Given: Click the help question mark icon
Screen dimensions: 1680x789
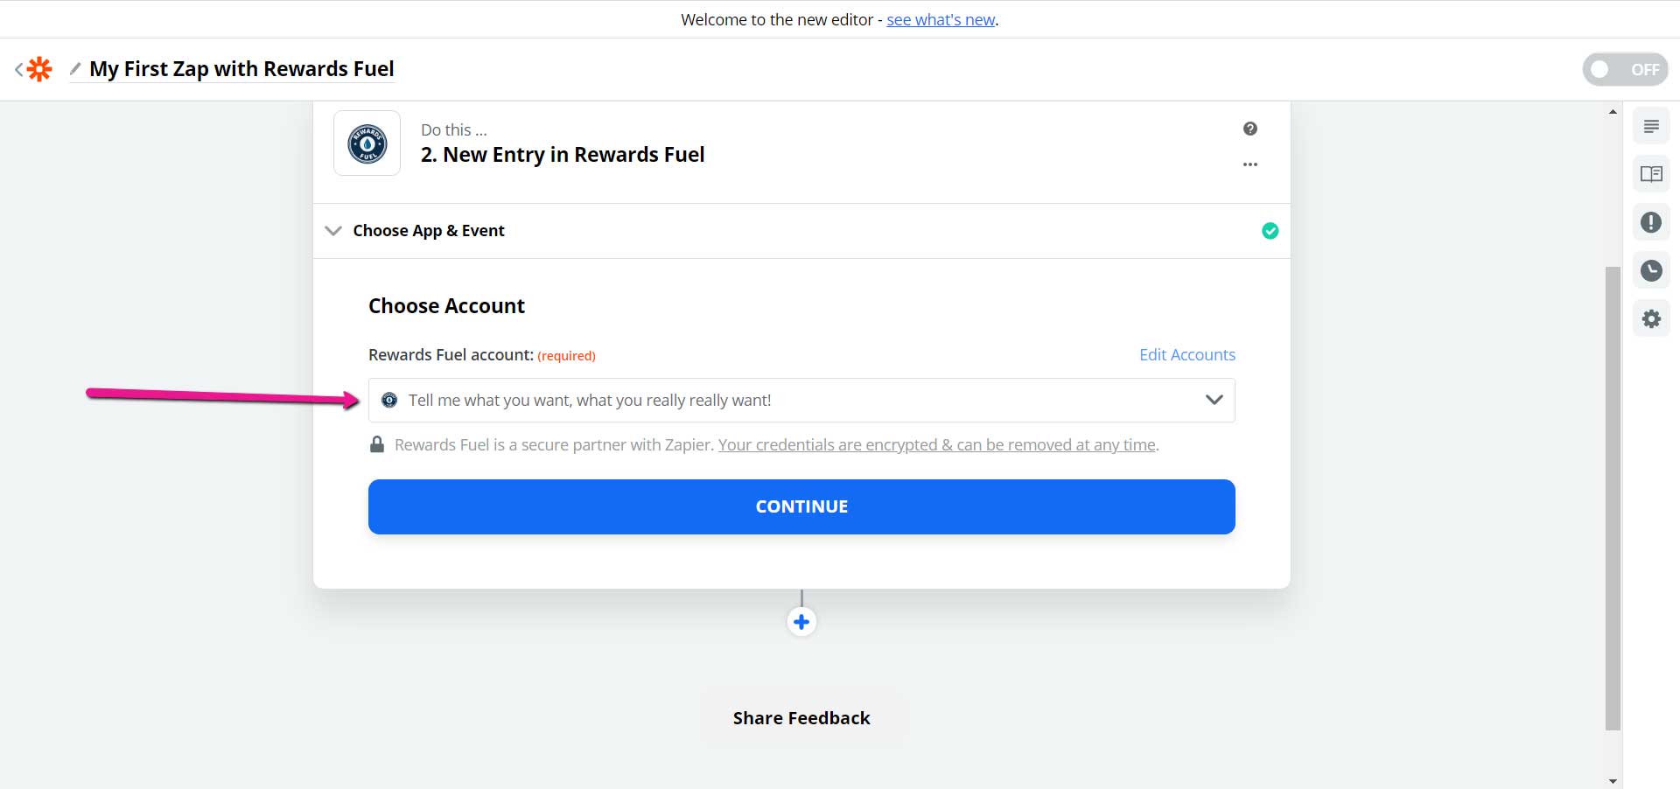Looking at the screenshot, I should tap(1250, 129).
